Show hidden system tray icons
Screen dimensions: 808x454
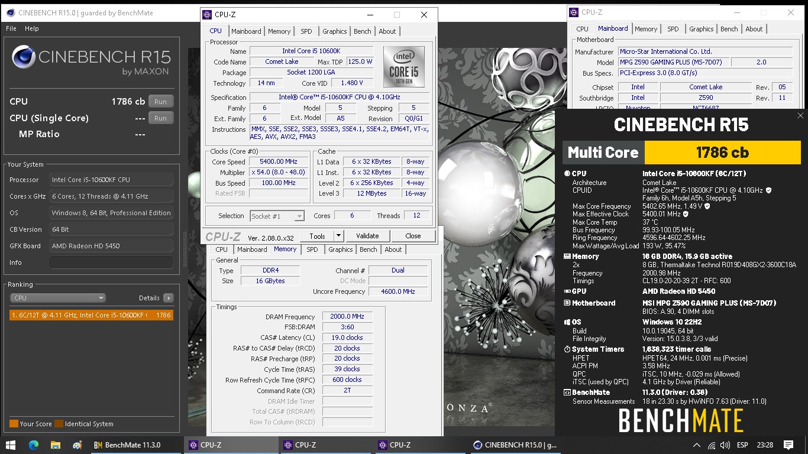698,445
